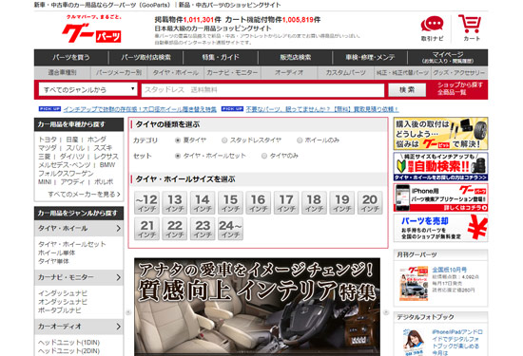Select the ホイールのみ radio button

pos(300,141)
